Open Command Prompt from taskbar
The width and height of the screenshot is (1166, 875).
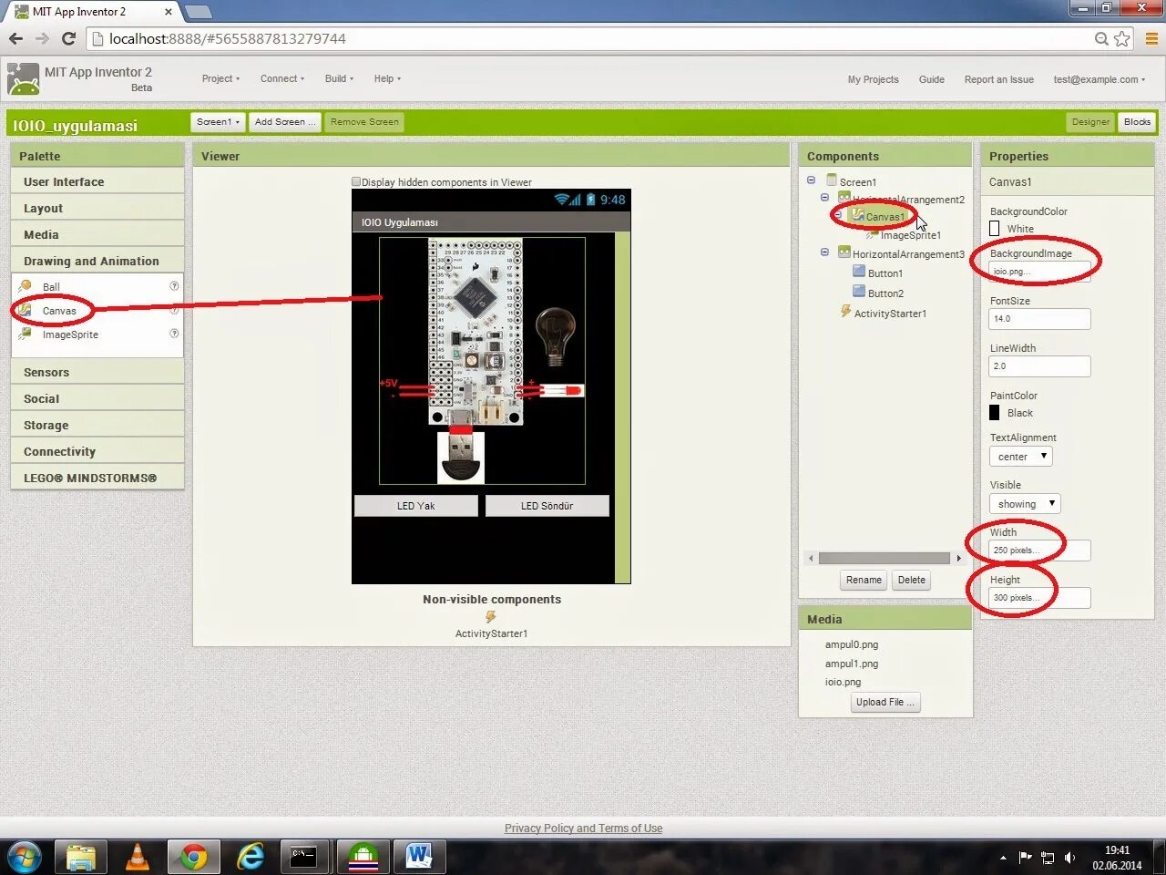coord(304,858)
